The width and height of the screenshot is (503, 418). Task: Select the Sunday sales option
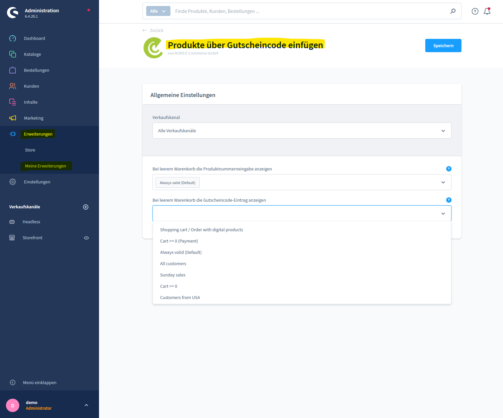pos(302,275)
